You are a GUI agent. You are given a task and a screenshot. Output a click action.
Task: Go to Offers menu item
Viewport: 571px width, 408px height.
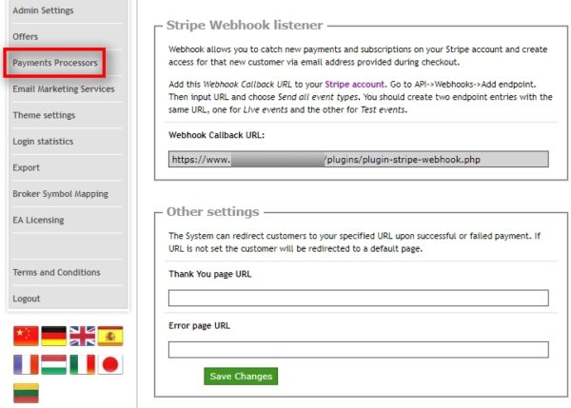pos(26,36)
